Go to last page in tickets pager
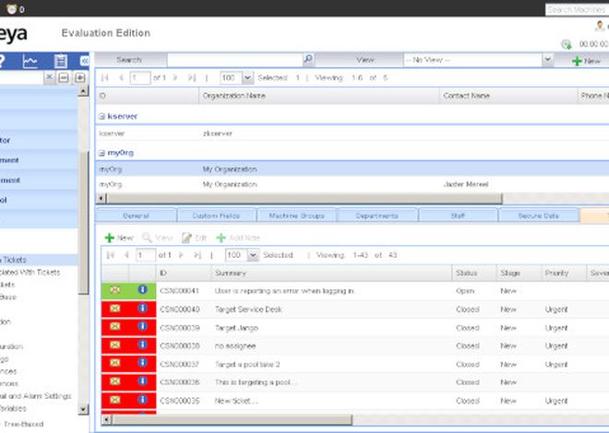Screen dimensions: 609x433 point(197,254)
